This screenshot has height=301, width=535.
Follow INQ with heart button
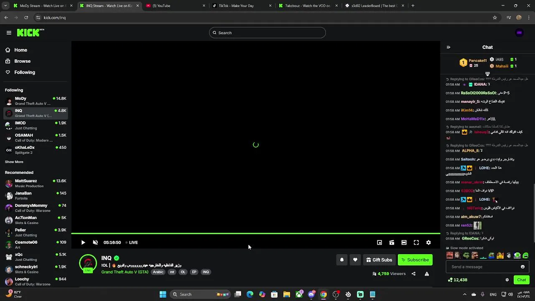point(355,260)
